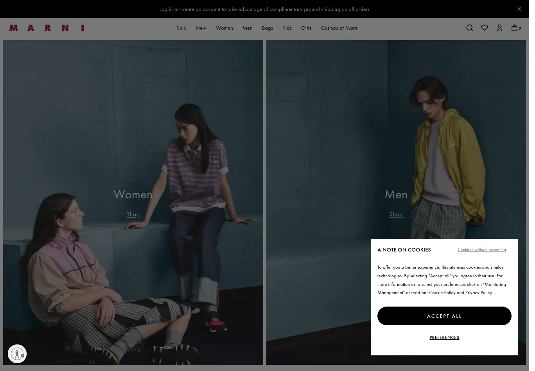Expand the Women navigation menu
The height and width of the screenshot is (371, 535).
click(224, 28)
